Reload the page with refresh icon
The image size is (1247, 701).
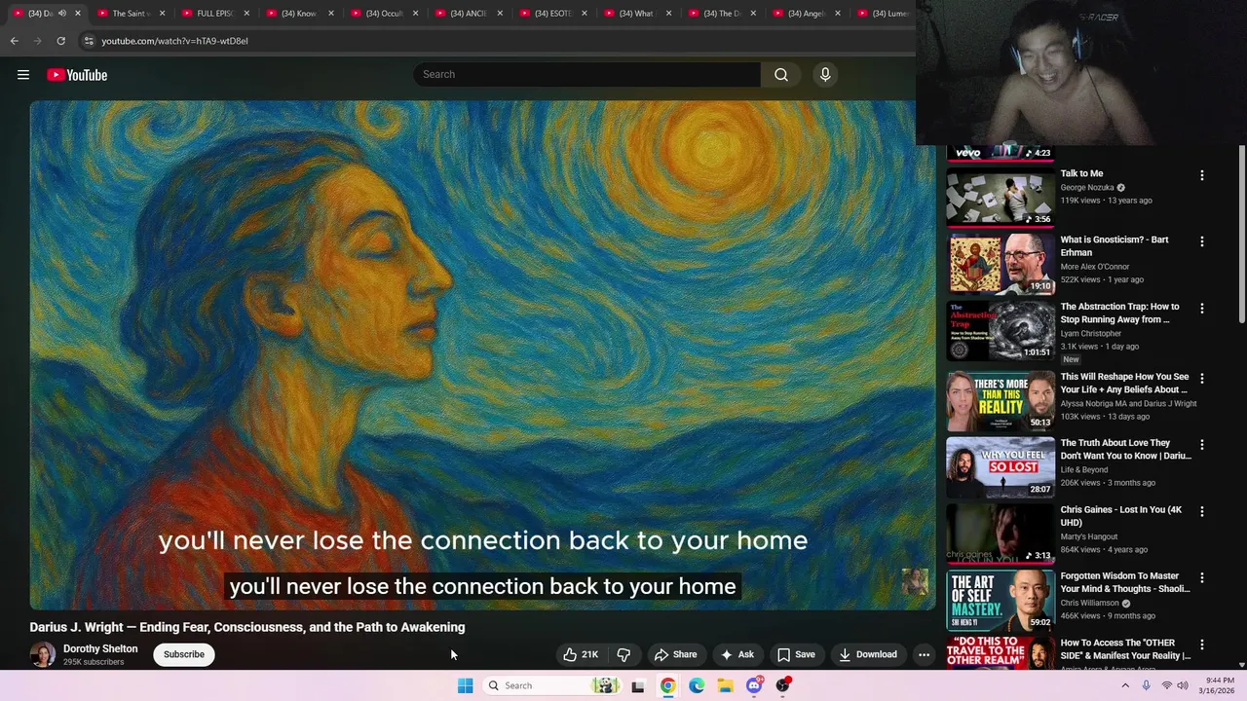[x=60, y=41]
